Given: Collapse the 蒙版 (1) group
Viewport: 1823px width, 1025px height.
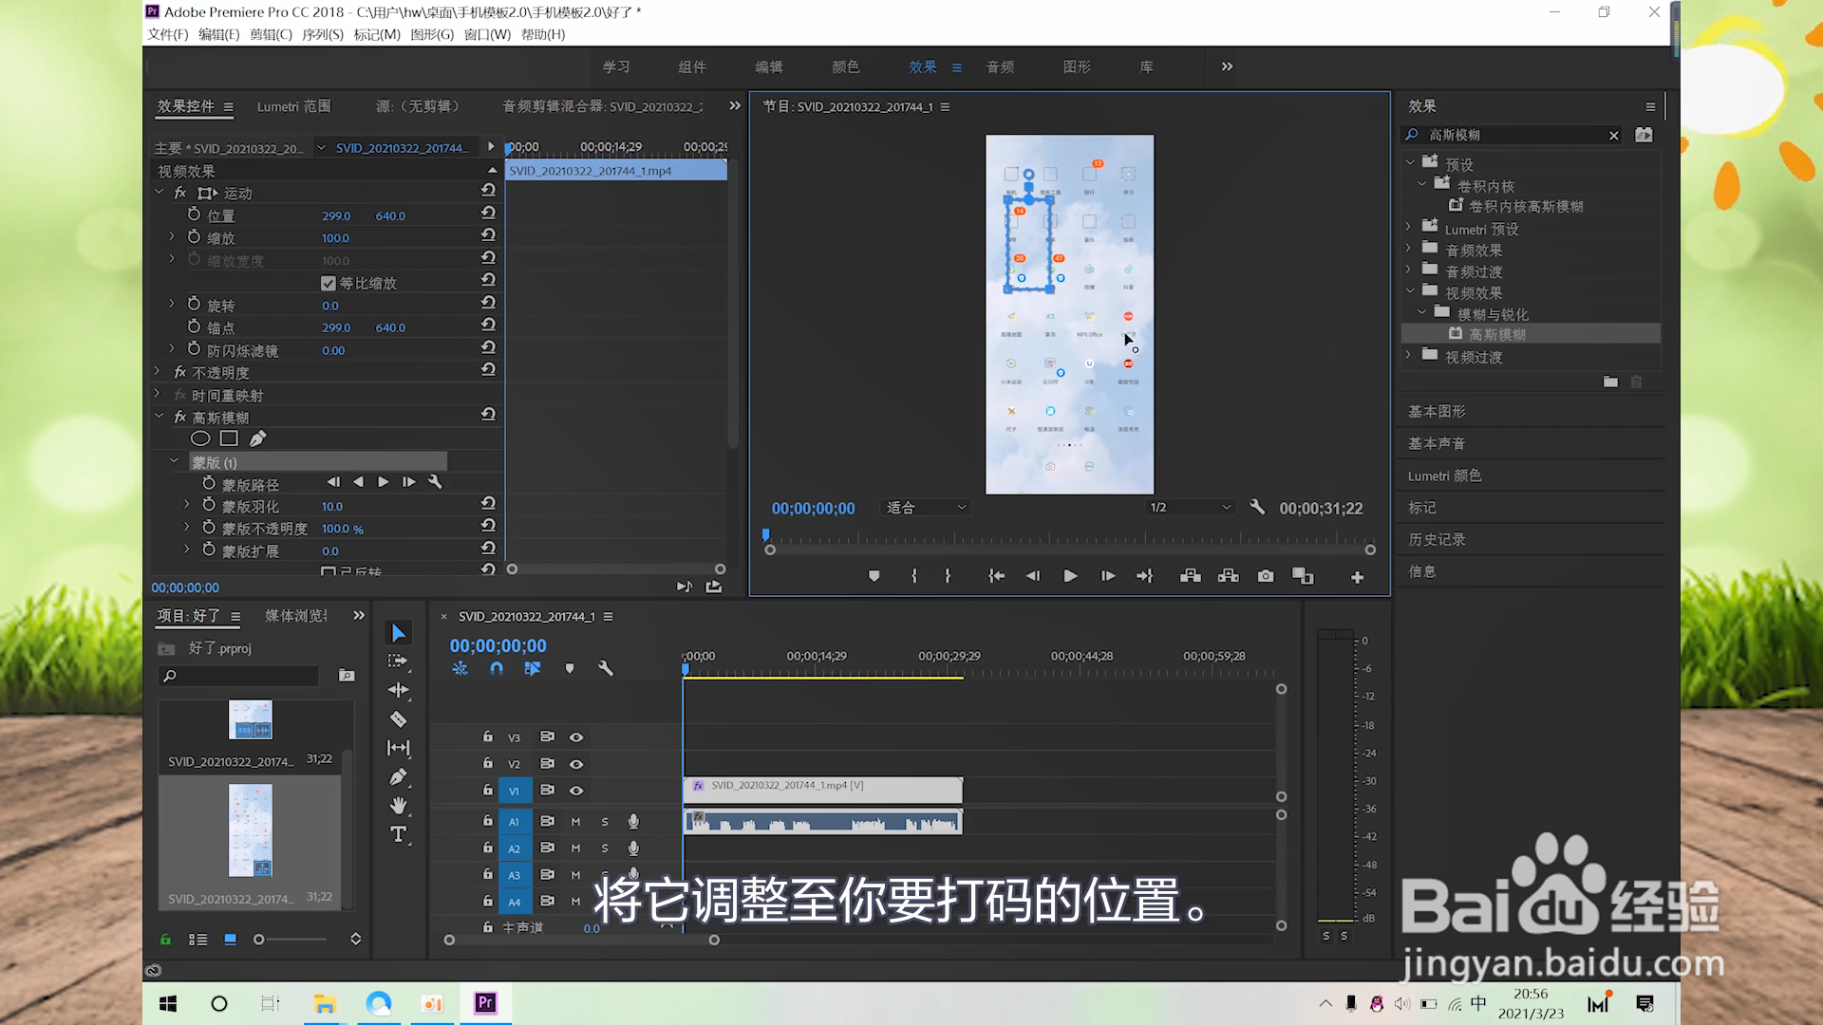Looking at the screenshot, I should click(x=174, y=461).
